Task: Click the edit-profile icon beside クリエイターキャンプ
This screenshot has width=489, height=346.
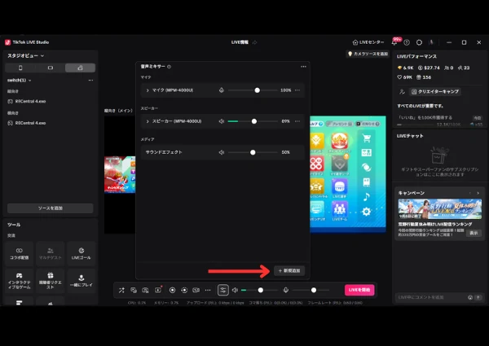Action: point(403,91)
